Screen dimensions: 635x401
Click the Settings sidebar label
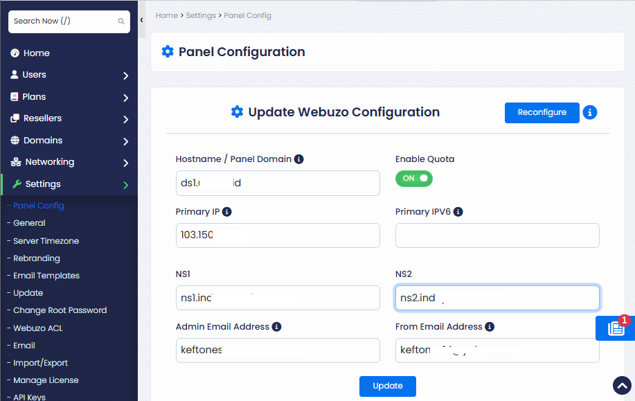pos(43,184)
